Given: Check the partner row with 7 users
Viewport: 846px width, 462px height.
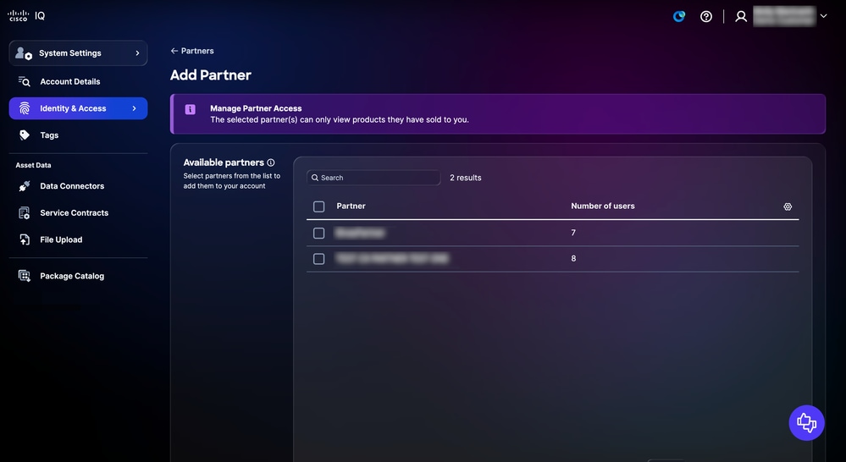Looking at the screenshot, I should pyautogui.click(x=319, y=233).
